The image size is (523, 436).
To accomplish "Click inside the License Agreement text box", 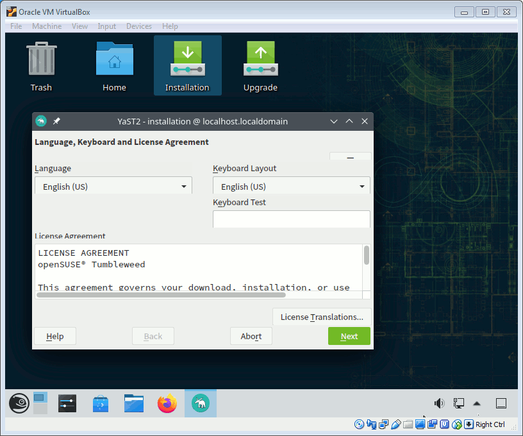I will tap(199, 267).
